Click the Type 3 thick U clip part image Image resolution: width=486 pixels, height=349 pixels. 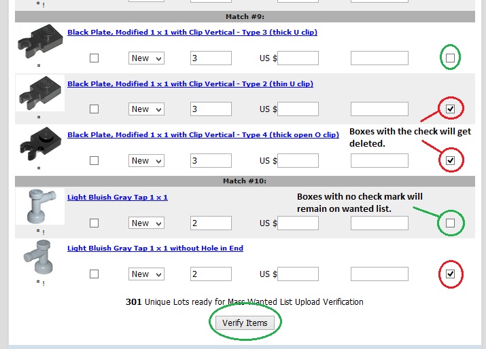click(x=40, y=41)
